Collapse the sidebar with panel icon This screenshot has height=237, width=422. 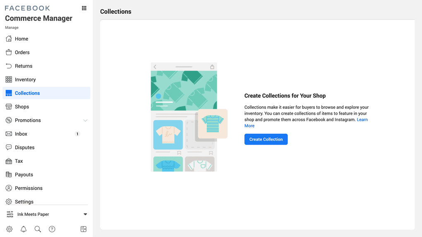coord(84,229)
